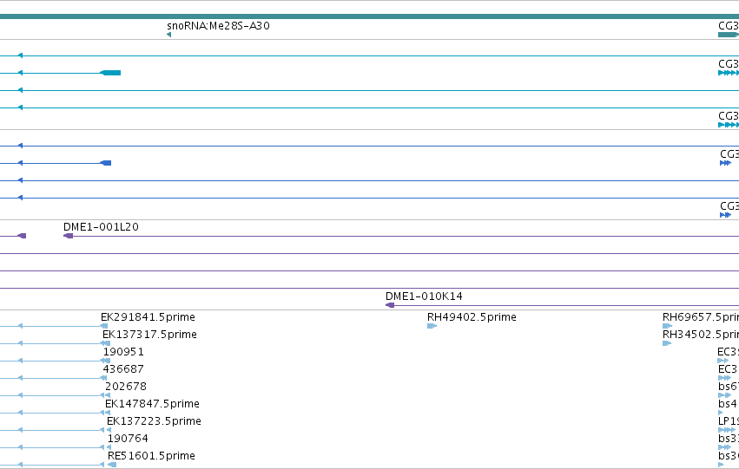Image resolution: width=739 pixels, height=469 pixels.
Task: Click the DME1-001L20 clone label
Action: tap(101, 227)
